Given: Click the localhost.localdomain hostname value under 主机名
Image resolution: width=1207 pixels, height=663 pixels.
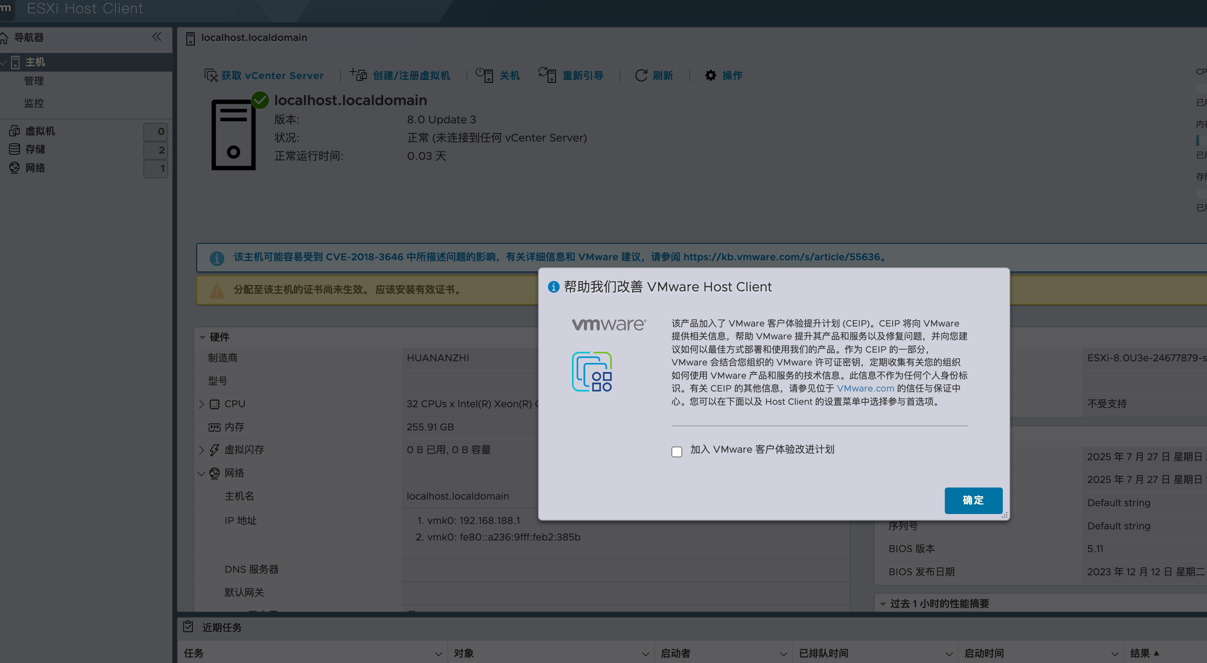Looking at the screenshot, I should point(457,496).
